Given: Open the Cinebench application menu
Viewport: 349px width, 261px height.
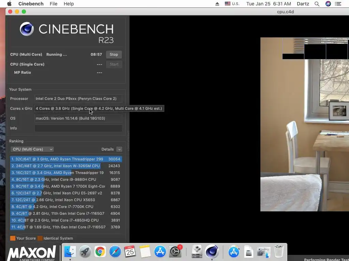Looking at the screenshot, I should (x=31, y=4).
